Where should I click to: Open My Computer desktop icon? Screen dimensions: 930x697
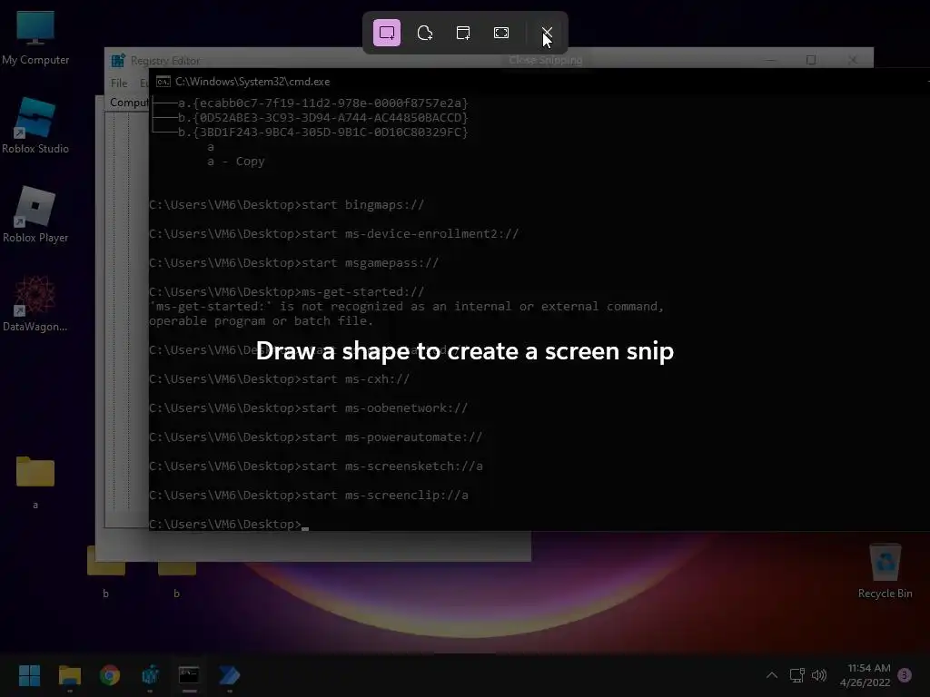(35, 37)
